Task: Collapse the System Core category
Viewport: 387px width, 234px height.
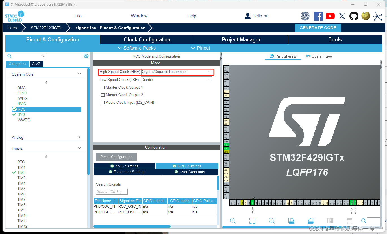Action: [x=79, y=74]
